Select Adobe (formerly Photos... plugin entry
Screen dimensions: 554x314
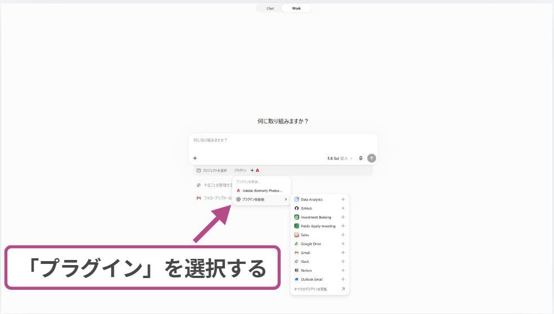(262, 191)
